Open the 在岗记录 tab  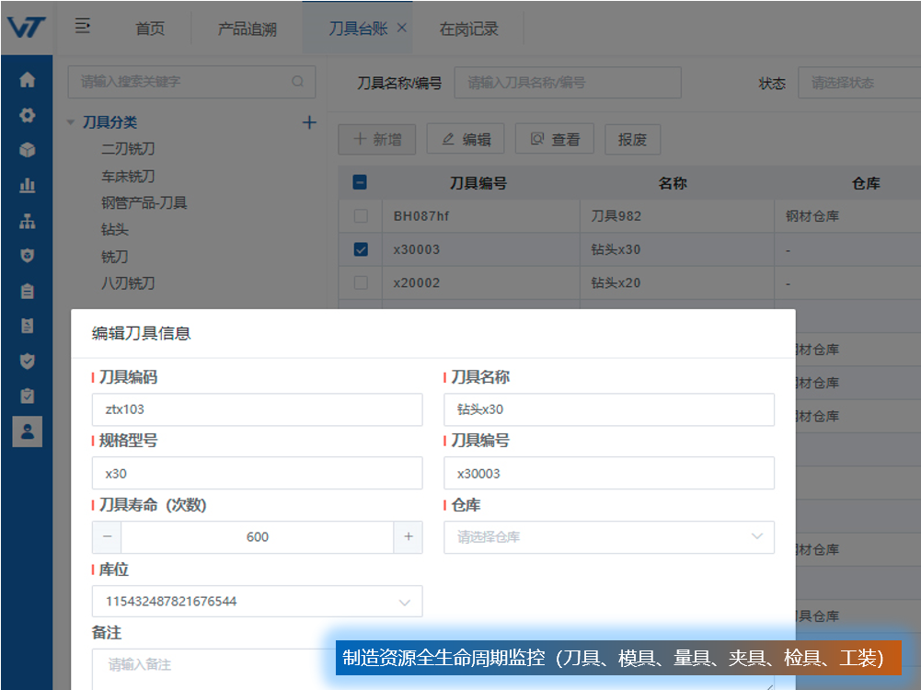point(468,29)
